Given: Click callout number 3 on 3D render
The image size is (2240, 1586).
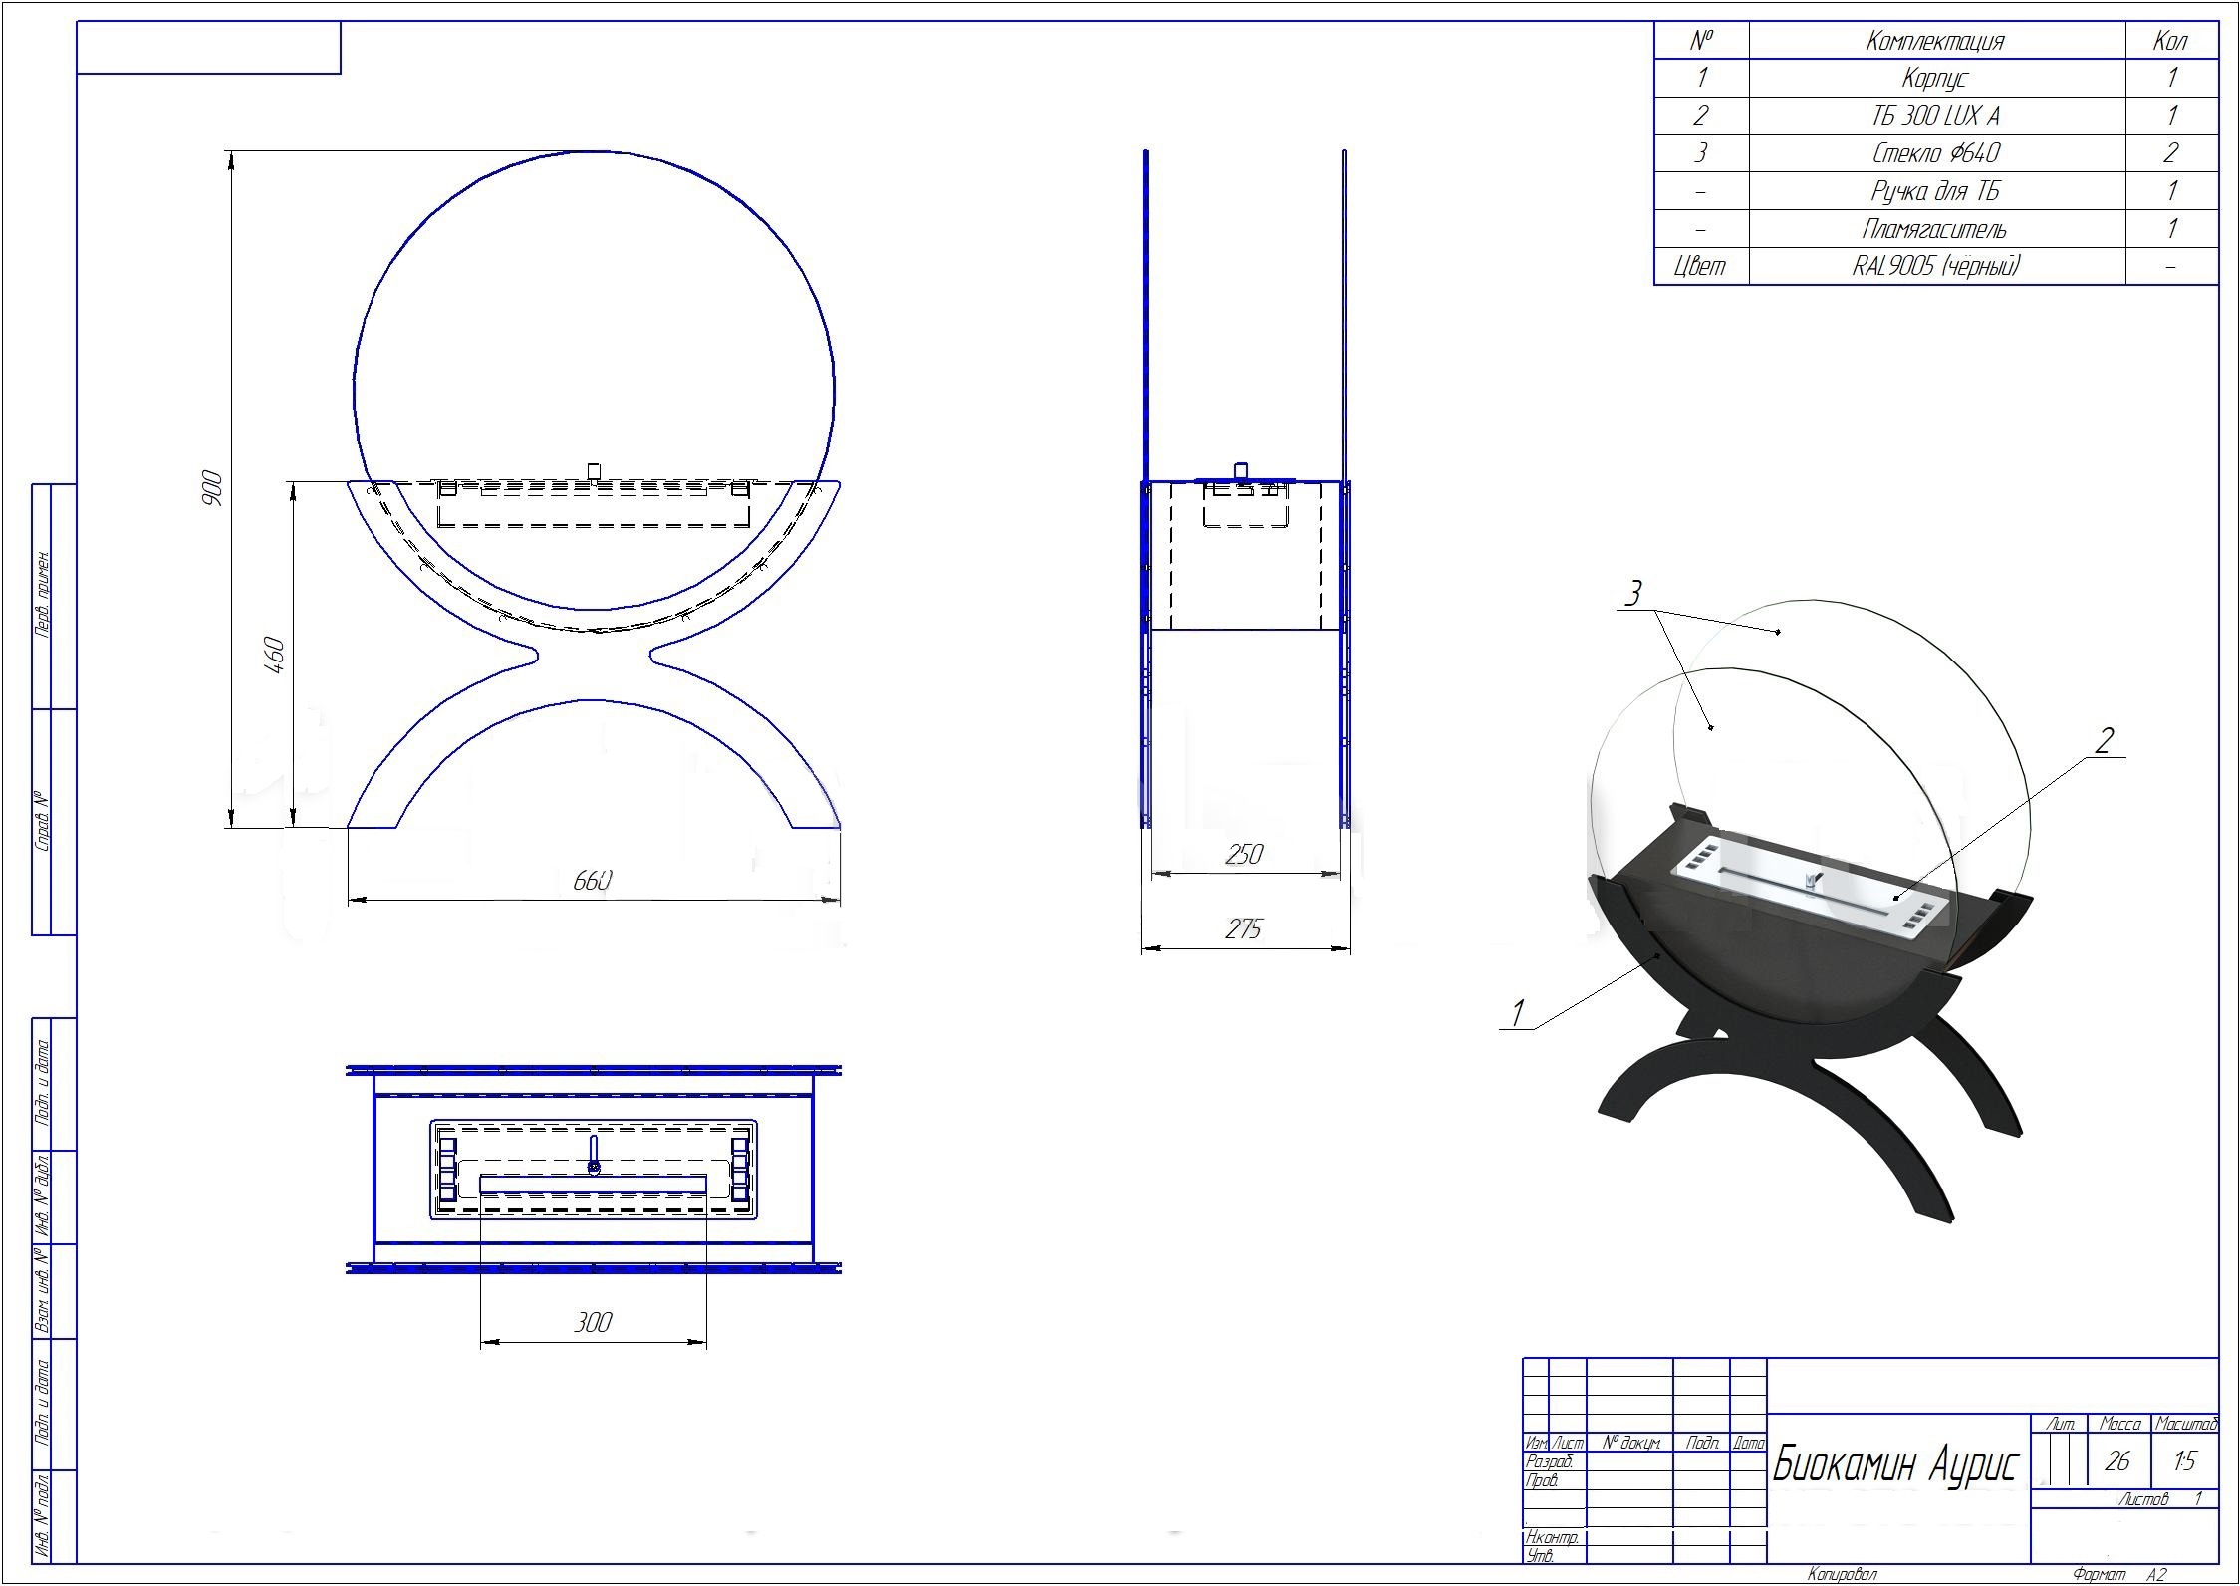Looking at the screenshot, I should click(1631, 594).
